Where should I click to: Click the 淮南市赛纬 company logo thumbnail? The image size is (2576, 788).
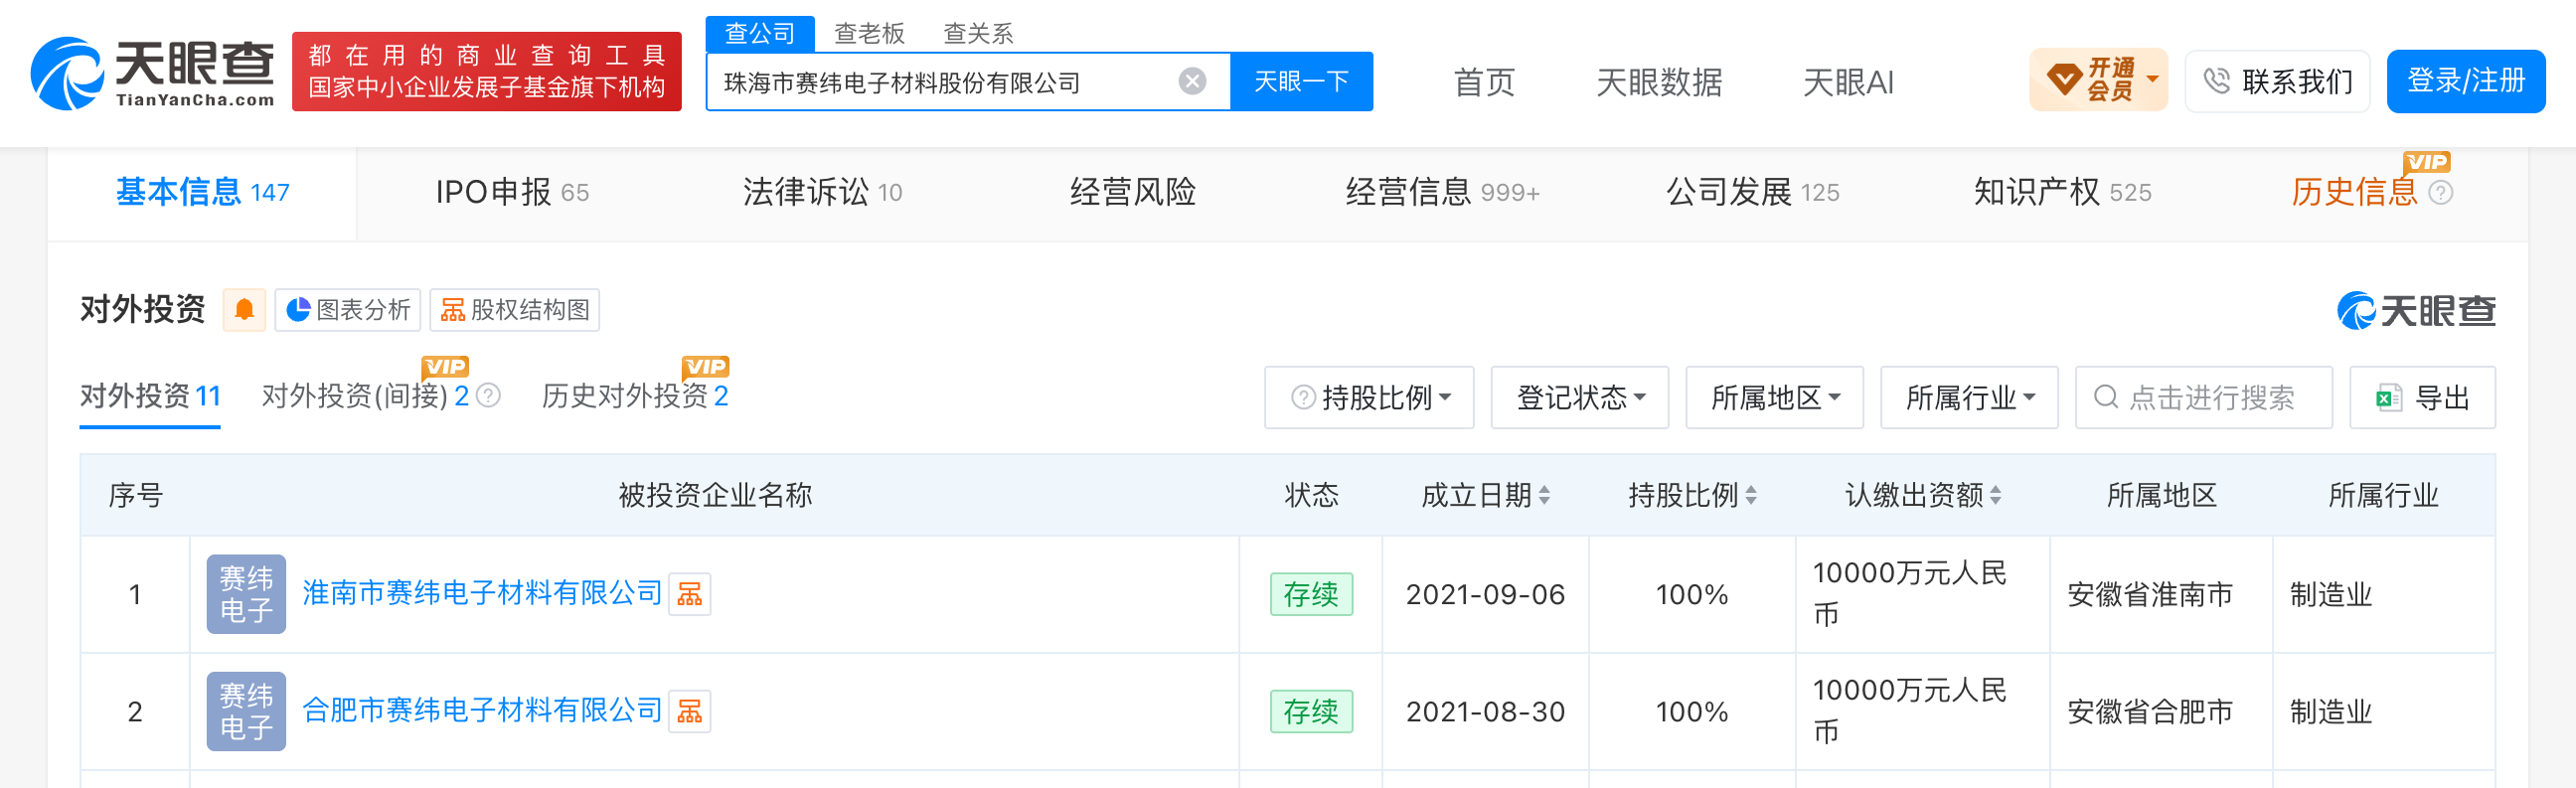coord(246,594)
